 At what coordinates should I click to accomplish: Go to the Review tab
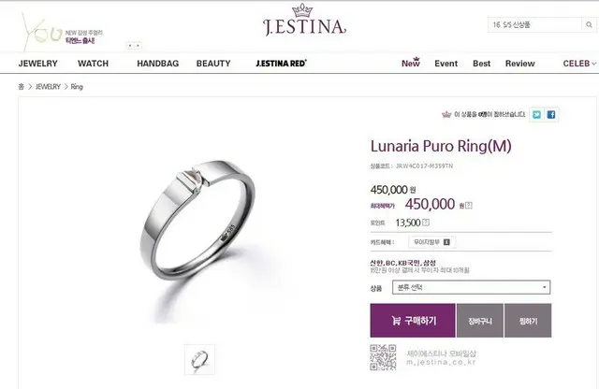click(519, 64)
